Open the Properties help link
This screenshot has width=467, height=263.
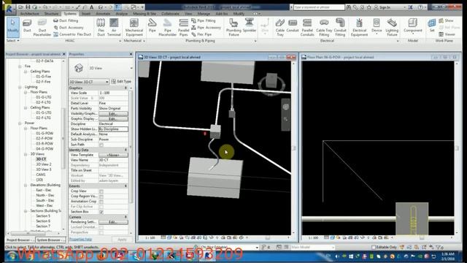pos(80,239)
